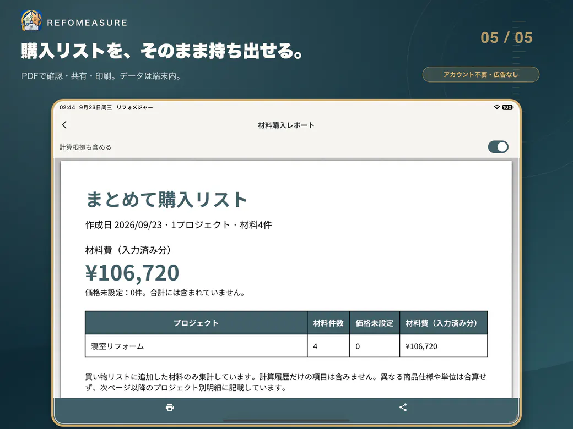This screenshot has width=573, height=429.
Task: Click the 価格未設定：0件 note
Action: coord(165,293)
